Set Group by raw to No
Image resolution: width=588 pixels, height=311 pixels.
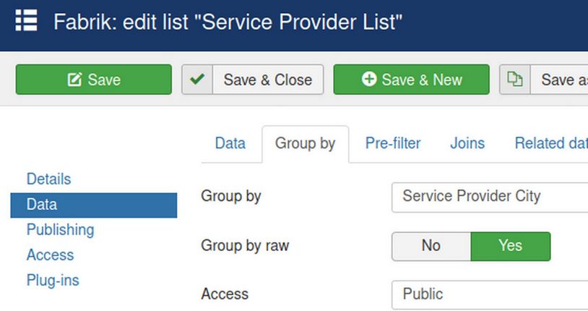[431, 246]
